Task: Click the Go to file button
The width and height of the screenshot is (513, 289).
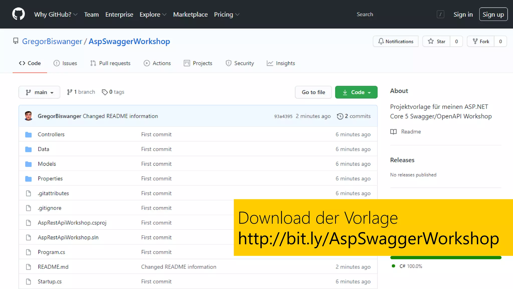Action: tap(313, 92)
